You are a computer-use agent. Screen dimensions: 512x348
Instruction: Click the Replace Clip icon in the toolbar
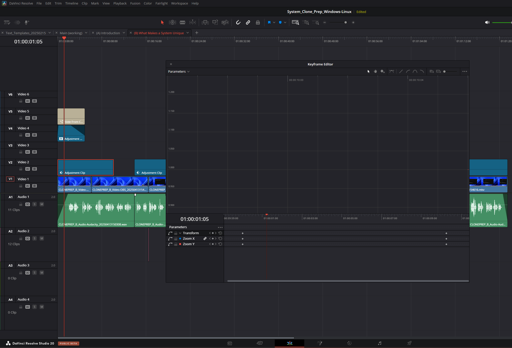pos(225,22)
